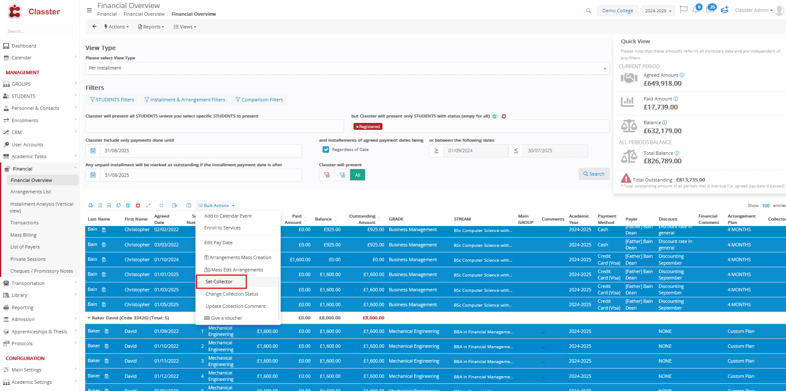Select Set Collector from Bulk Actions menu
The height and width of the screenshot is (391, 786).
pyautogui.click(x=219, y=282)
